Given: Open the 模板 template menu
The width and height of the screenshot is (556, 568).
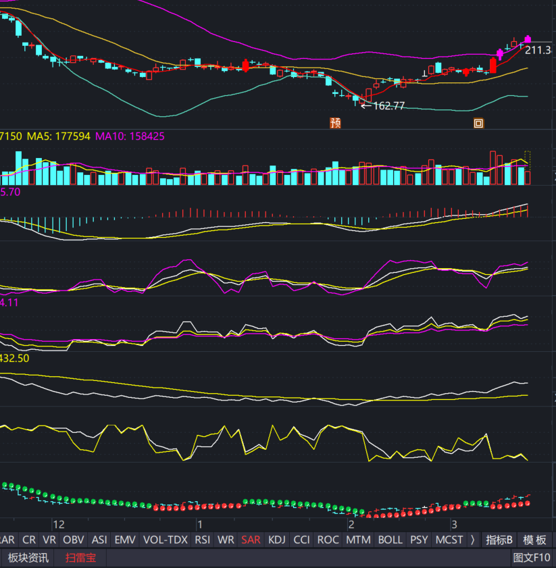Looking at the screenshot, I should pyautogui.click(x=534, y=540).
